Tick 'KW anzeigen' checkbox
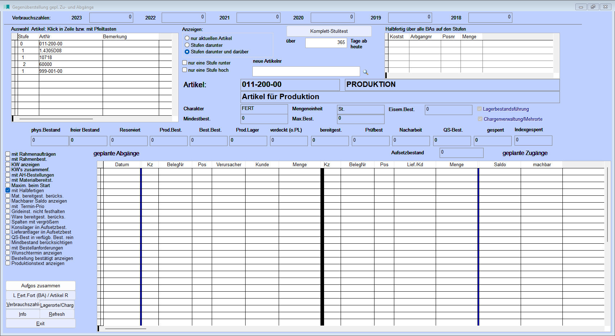Screen dimensions: 615x336 coord(8,164)
